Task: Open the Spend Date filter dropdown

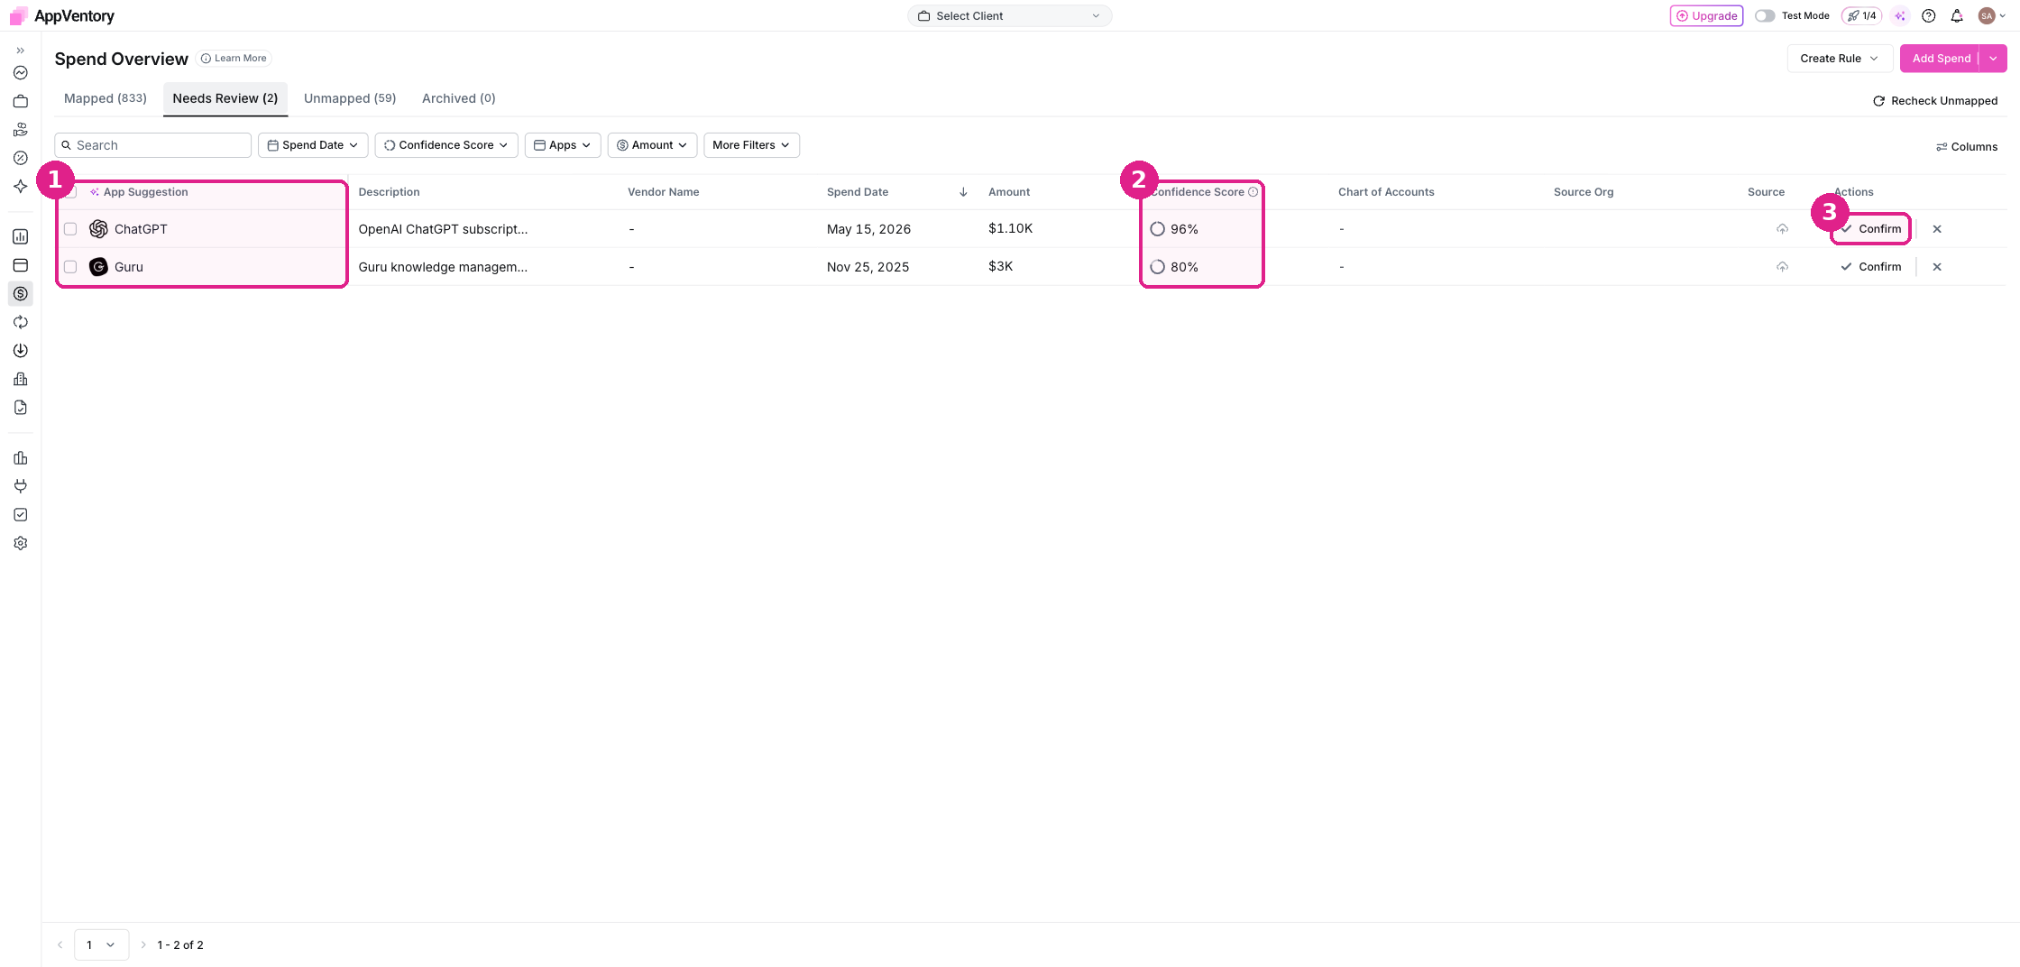Action: 313,145
